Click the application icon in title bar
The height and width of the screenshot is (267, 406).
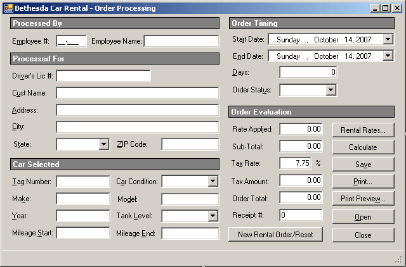[x=8, y=8]
